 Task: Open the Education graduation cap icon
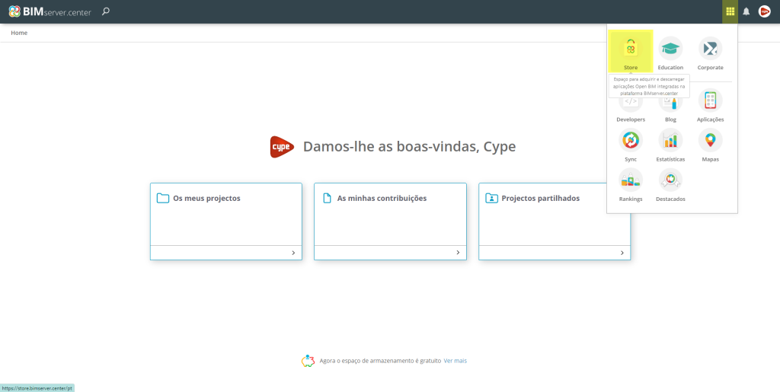[670, 49]
